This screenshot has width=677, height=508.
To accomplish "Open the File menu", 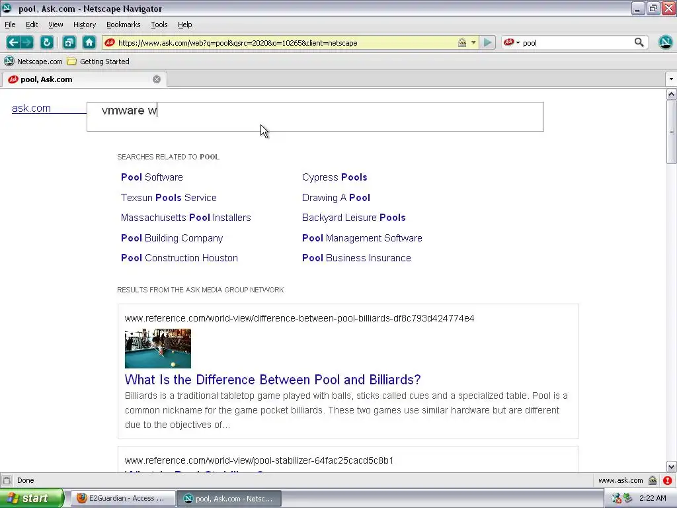I will tap(10, 24).
